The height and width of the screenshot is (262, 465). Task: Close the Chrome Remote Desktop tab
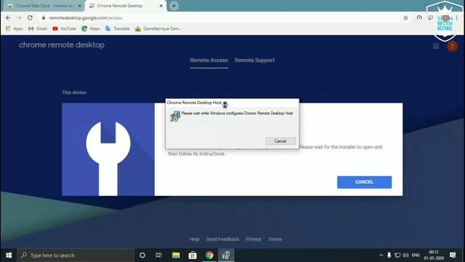pyautogui.click(x=161, y=6)
